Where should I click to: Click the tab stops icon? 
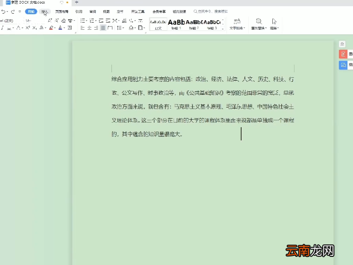pos(141,21)
